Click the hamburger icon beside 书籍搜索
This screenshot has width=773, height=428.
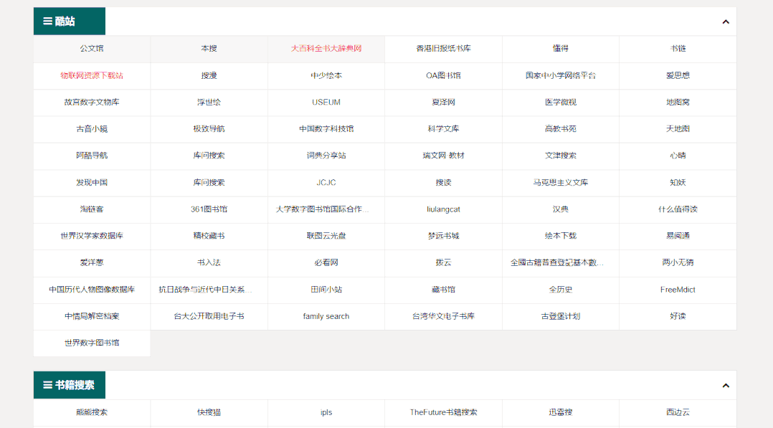[x=47, y=385]
